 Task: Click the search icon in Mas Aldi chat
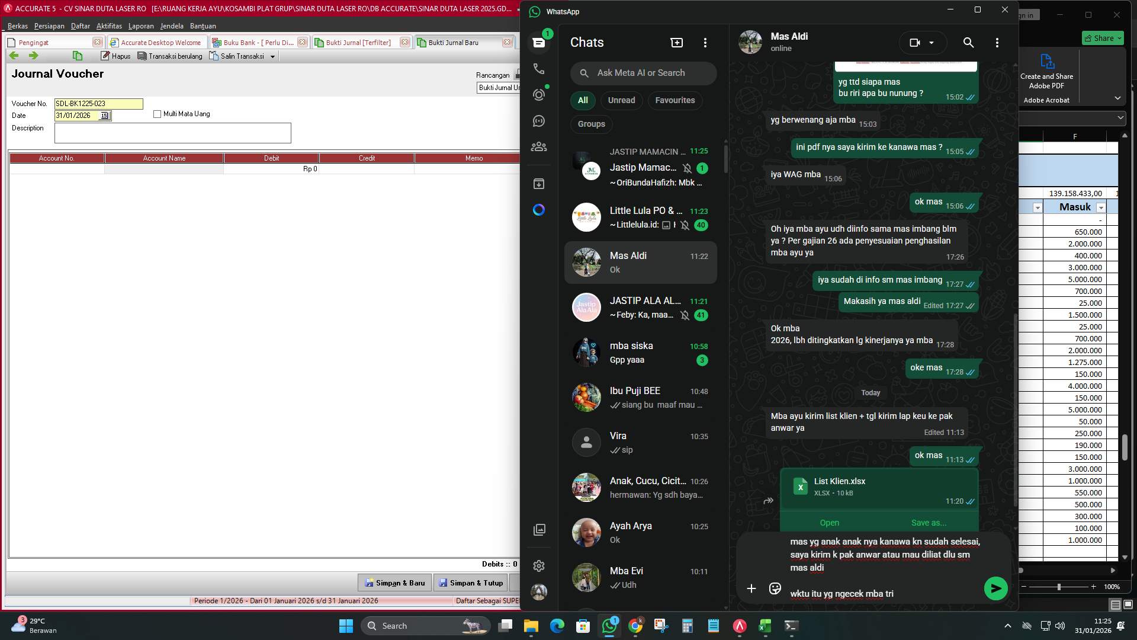click(968, 43)
